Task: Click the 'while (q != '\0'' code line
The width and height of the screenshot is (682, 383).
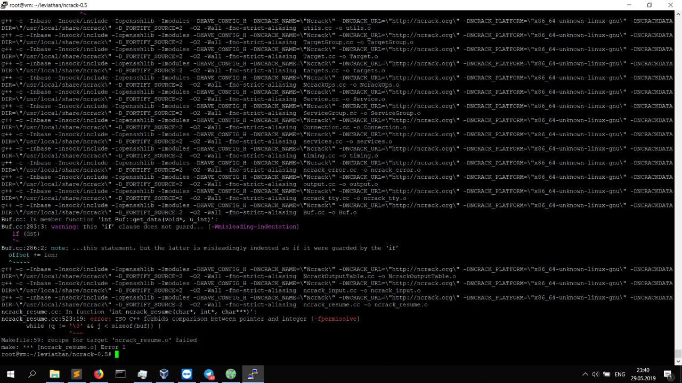Action: (x=94, y=326)
